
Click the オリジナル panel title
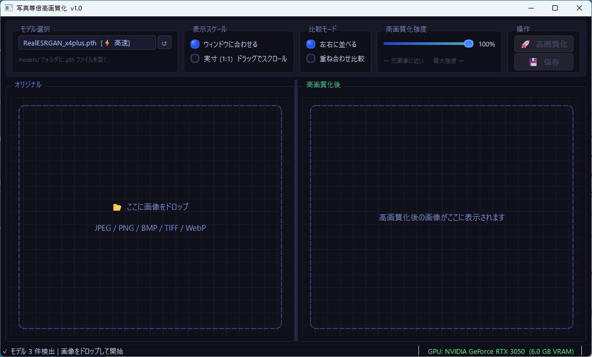(x=28, y=84)
